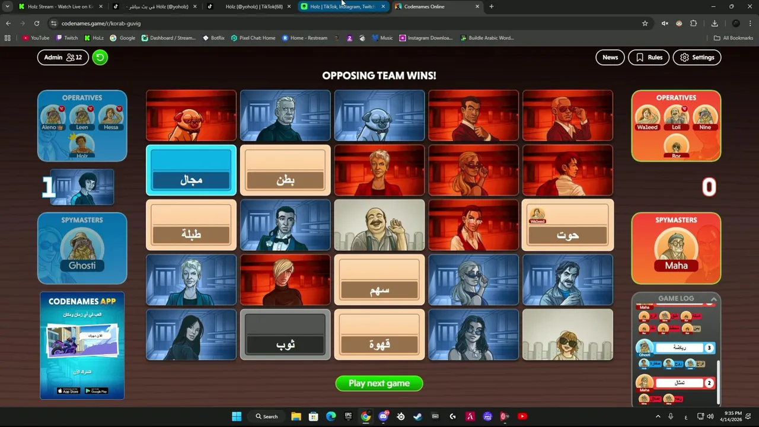Screen dimensions: 759x427
Task: Click the address bar URL
Action: [101, 23]
